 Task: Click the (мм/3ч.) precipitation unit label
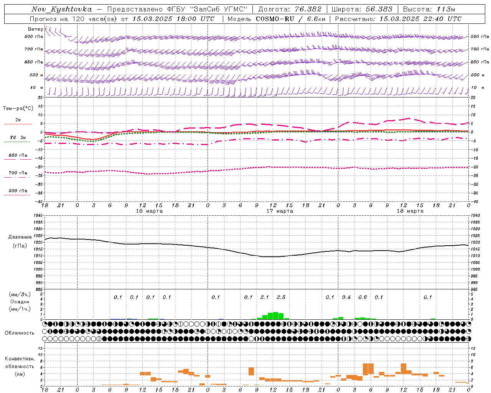click(20, 294)
